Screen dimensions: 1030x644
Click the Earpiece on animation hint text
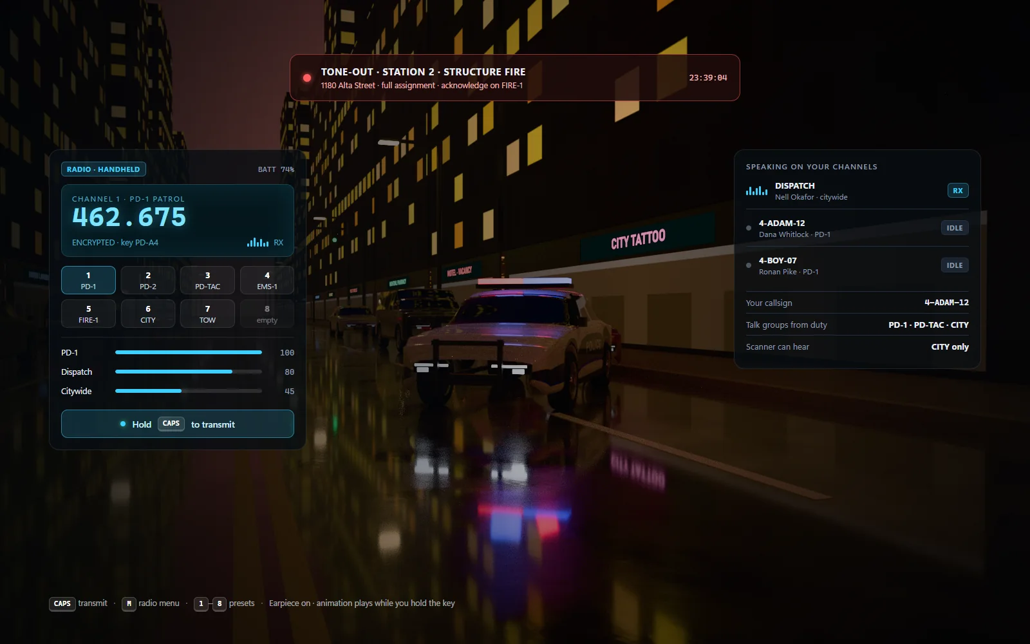click(362, 603)
